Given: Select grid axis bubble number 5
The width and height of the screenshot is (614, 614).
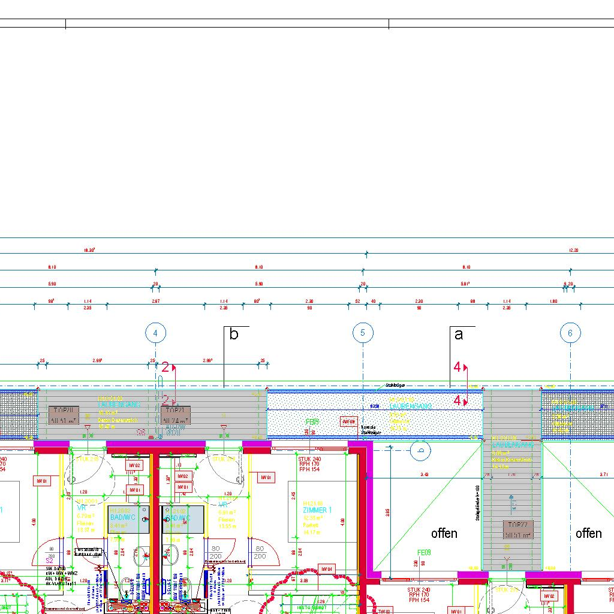Looking at the screenshot, I should (x=363, y=333).
